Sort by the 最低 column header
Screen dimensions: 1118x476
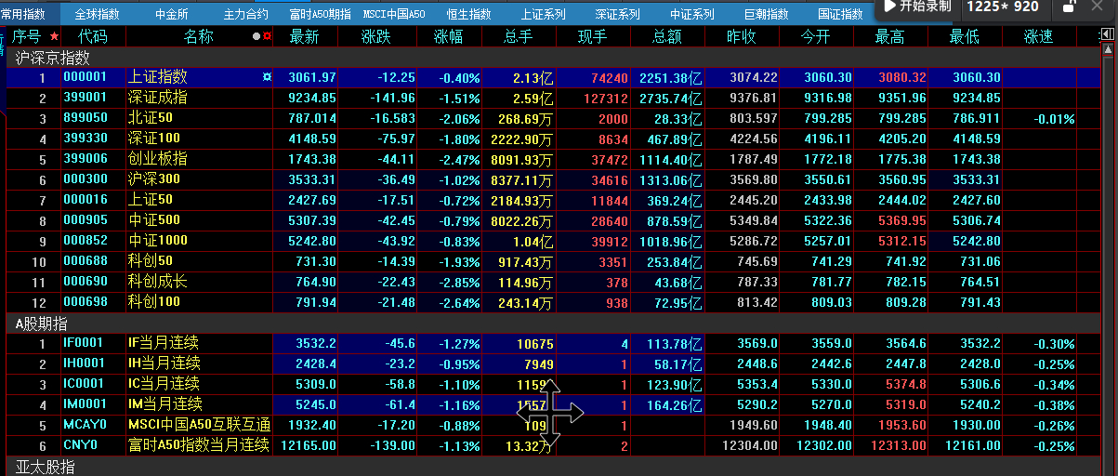964,37
